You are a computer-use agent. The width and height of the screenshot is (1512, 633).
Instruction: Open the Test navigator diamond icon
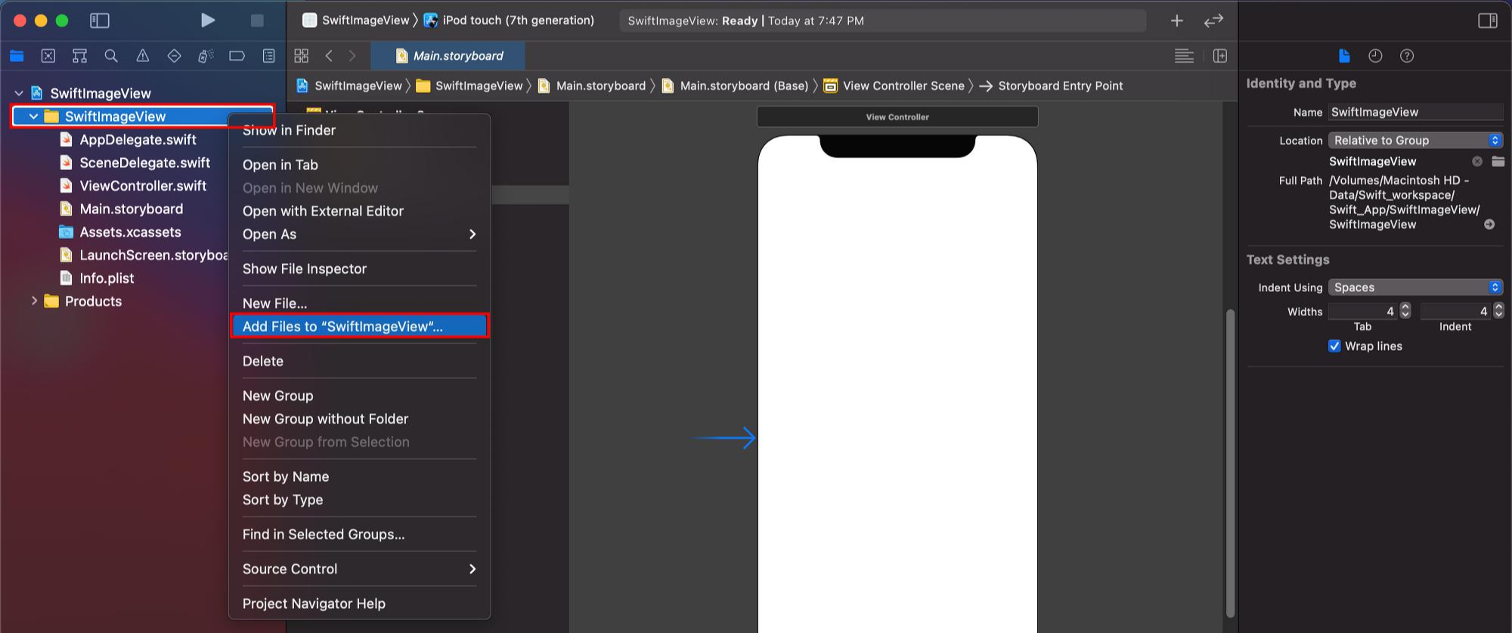tap(174, 56)
